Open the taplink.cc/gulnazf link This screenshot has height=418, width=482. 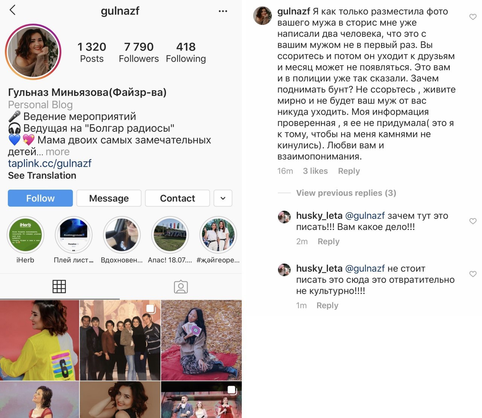pos(50,163)
